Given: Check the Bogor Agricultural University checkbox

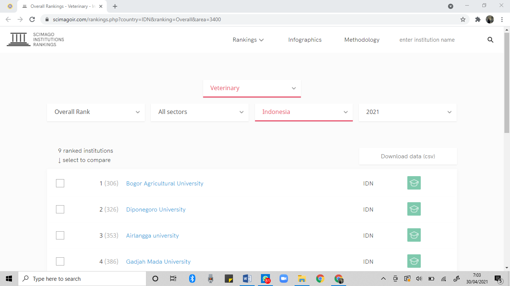Looking at the screenshot, I should coord(60,183).
